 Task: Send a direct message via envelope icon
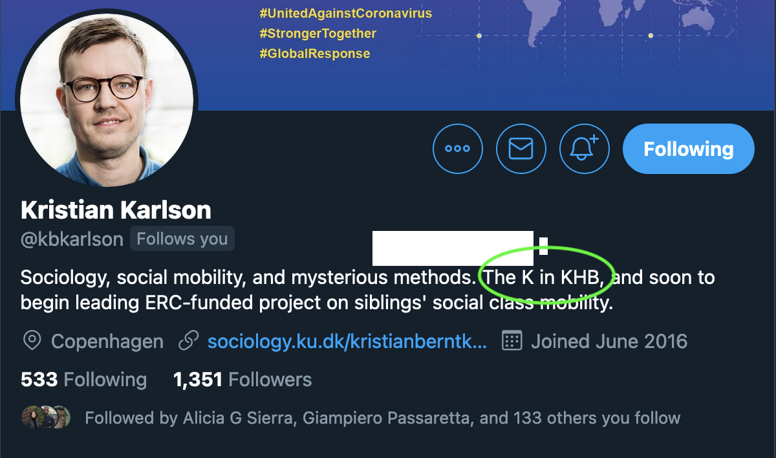(521, 149)
